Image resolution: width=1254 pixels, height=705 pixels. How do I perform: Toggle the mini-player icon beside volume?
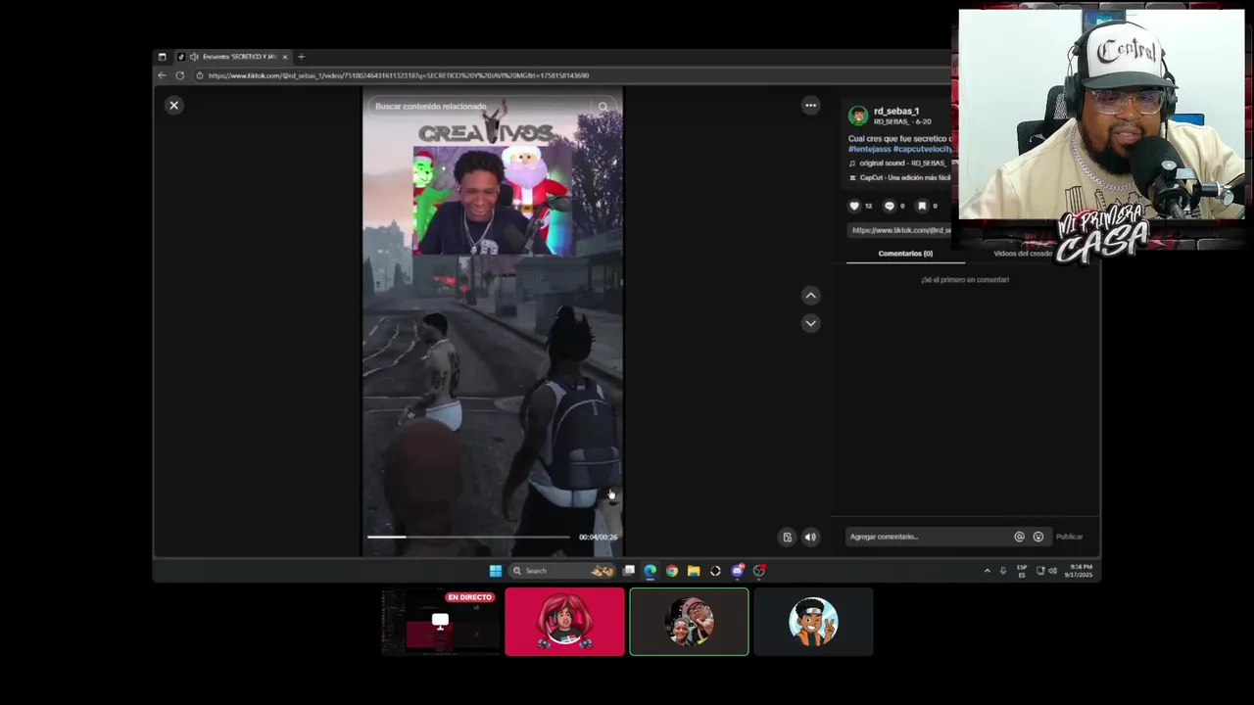pos(787,537)
